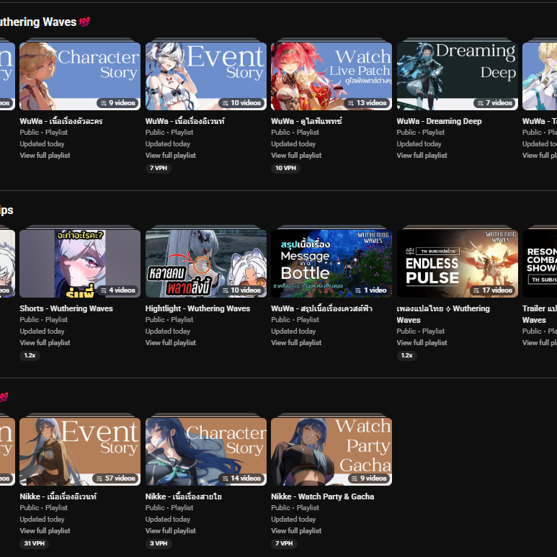Open the 'WuWa - เนื้อเรื่องตัวละคร' title link
Screen dimensions: 557x557
[x=61, y=121]
